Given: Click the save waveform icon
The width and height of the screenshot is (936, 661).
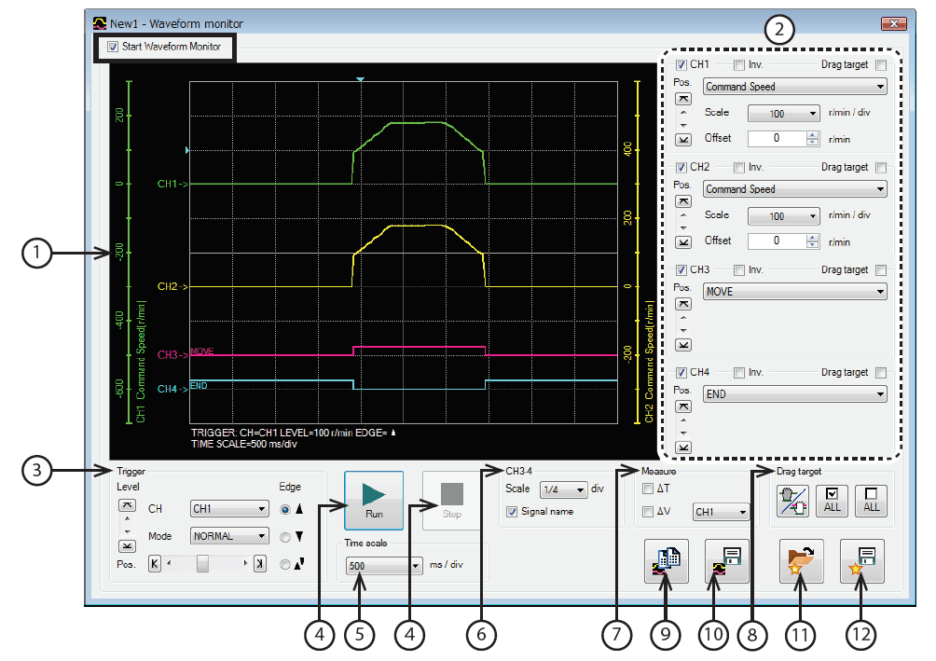Looking at the screenshot, I should [726, 561].
